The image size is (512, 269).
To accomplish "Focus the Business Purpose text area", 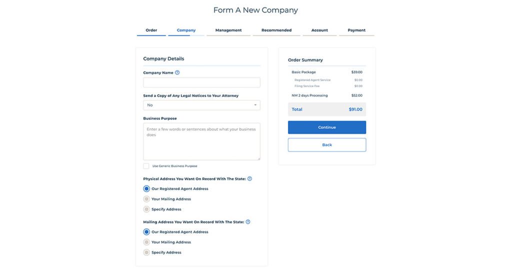I will point(201,141).
